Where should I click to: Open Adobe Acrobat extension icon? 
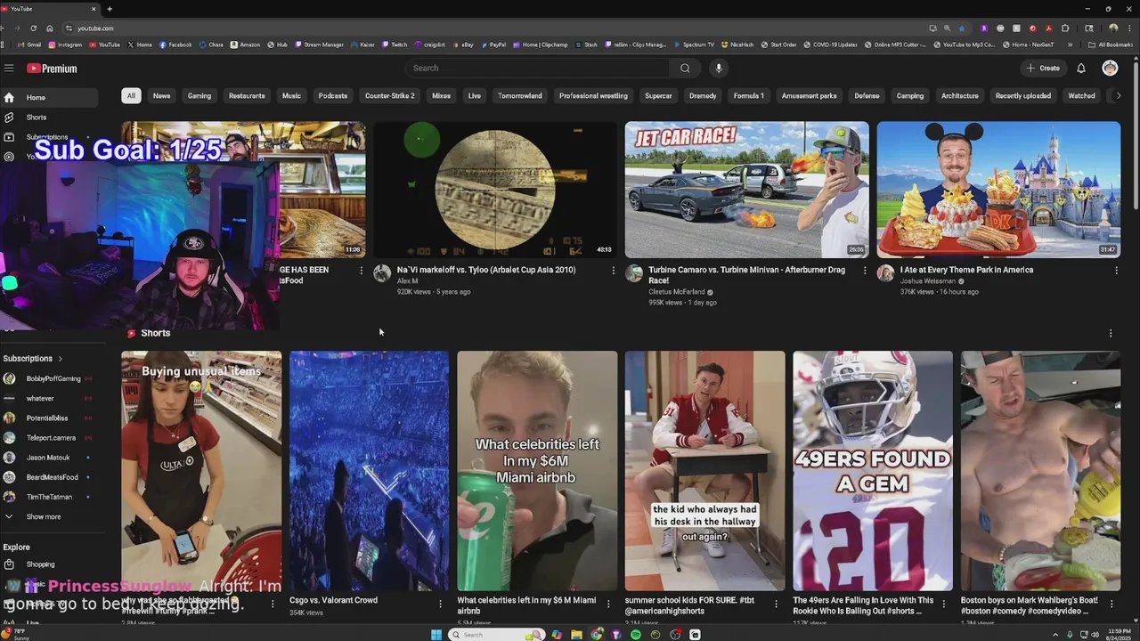coord(1050,28)
